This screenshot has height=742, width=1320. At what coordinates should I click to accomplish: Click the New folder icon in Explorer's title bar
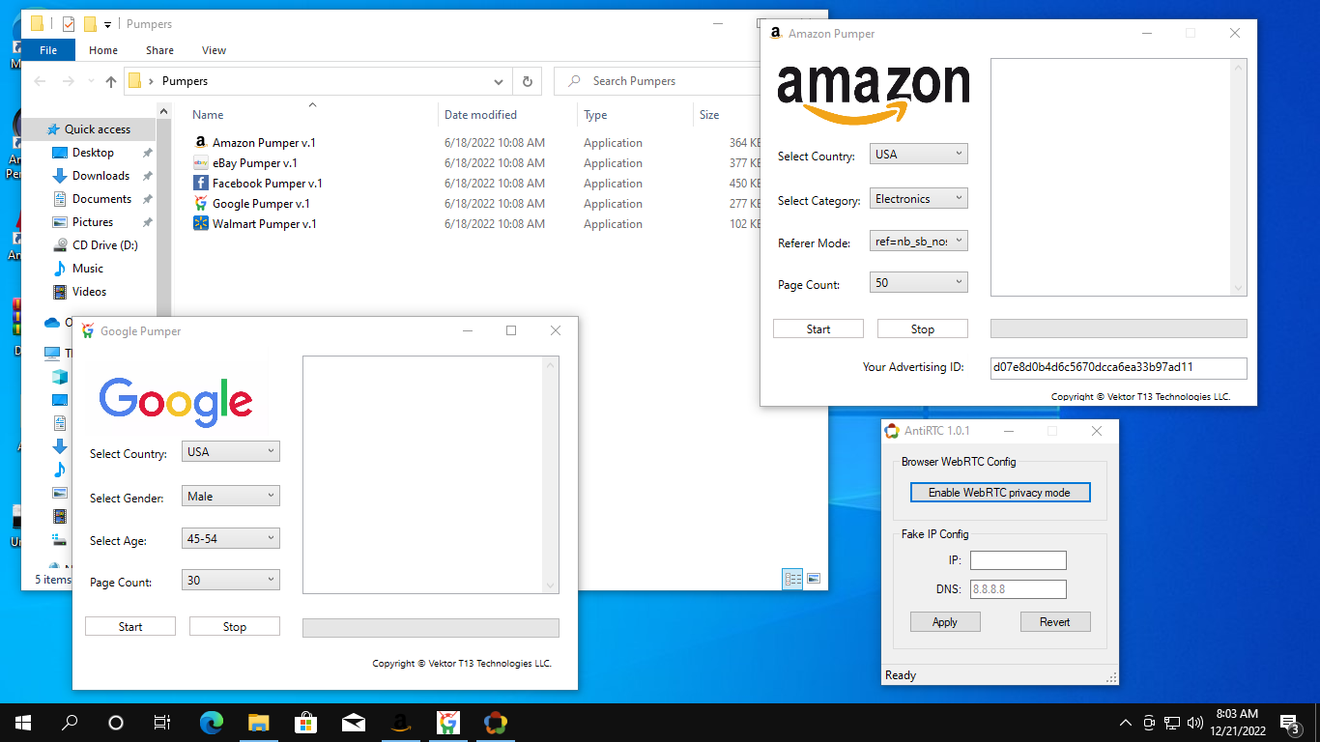90,24
